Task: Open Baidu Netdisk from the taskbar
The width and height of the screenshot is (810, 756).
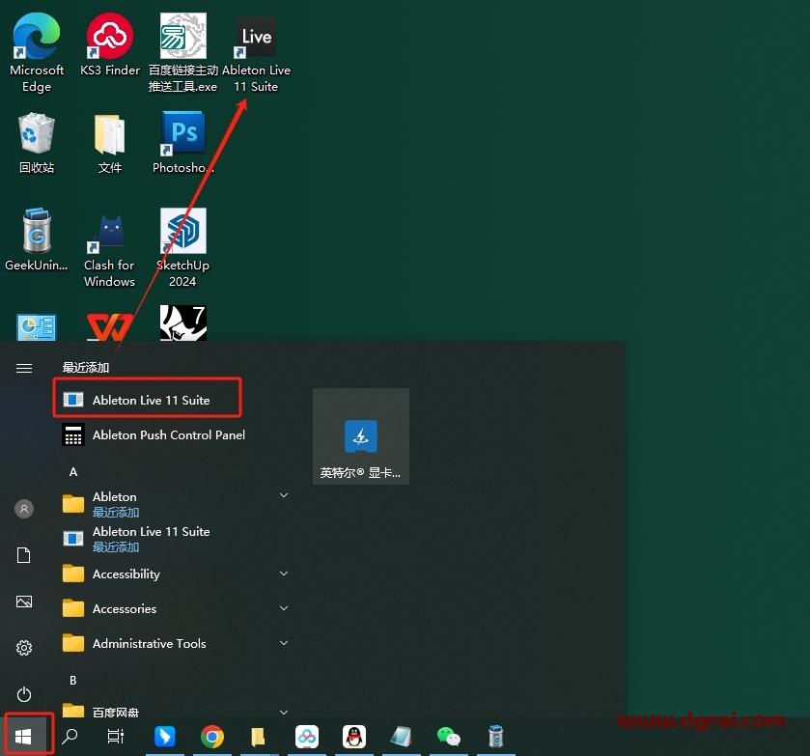Action: (x=306, y=736)
